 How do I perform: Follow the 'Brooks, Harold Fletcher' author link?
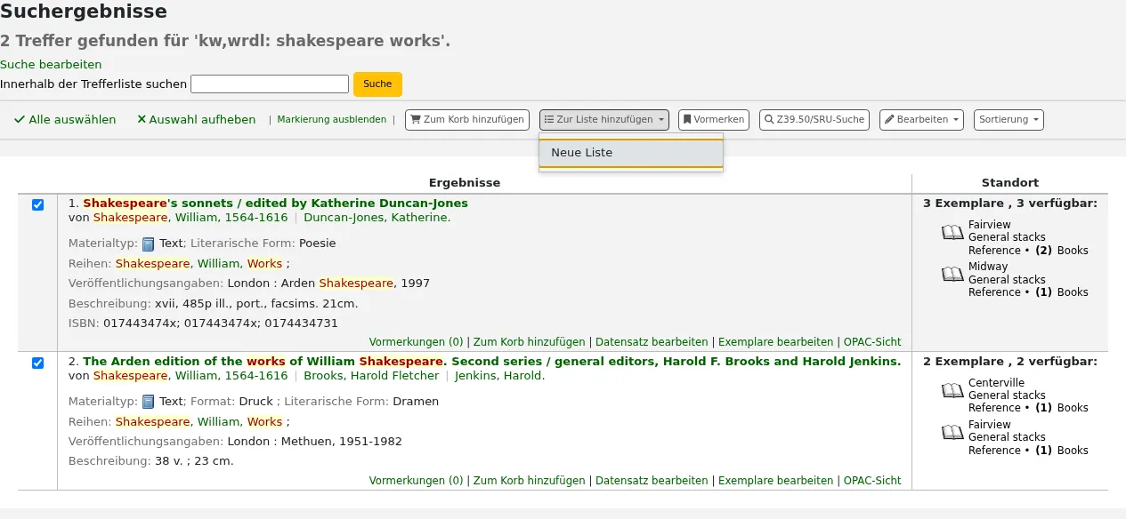click(371, 375)
